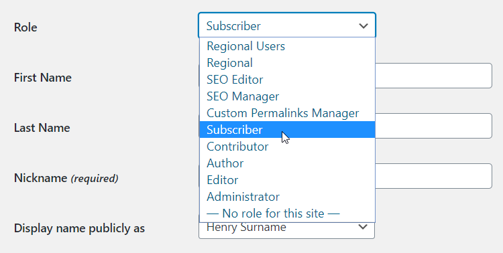Select Administrator role option

click(287, 196)
